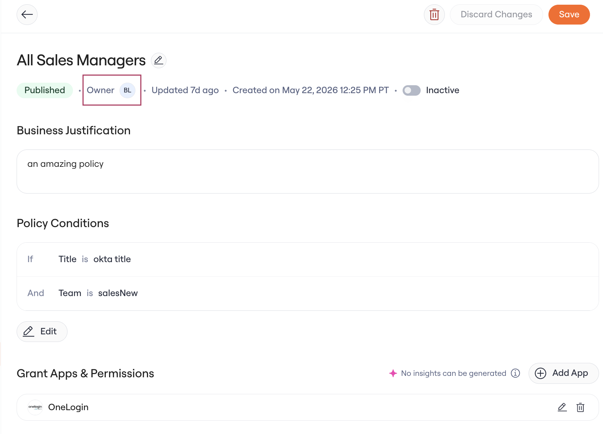Discard Changes to the policy

496,14
